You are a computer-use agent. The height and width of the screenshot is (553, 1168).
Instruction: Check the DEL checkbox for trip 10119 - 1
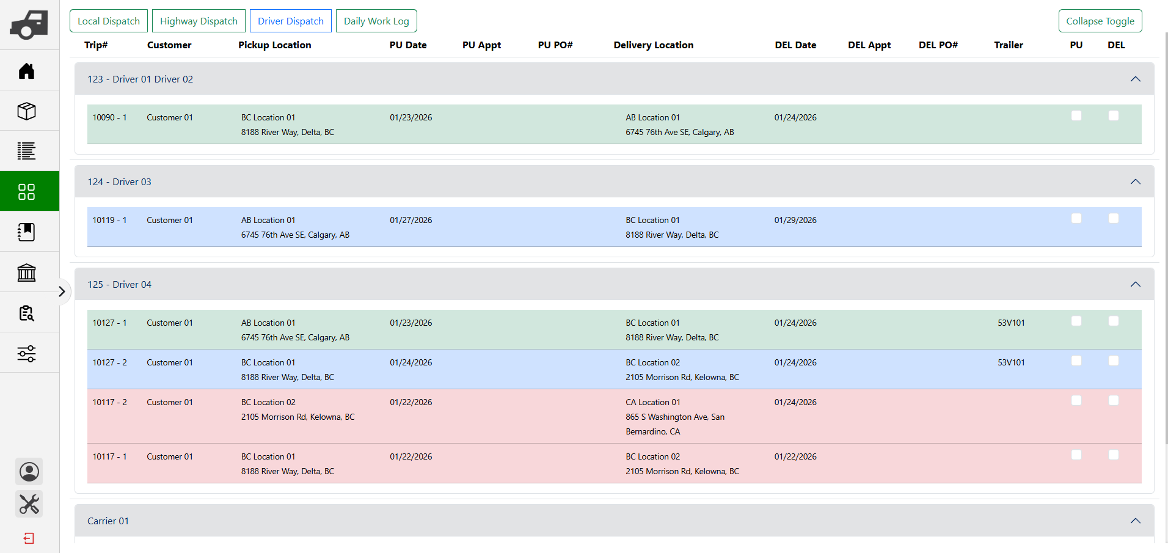coord(1114,219)
